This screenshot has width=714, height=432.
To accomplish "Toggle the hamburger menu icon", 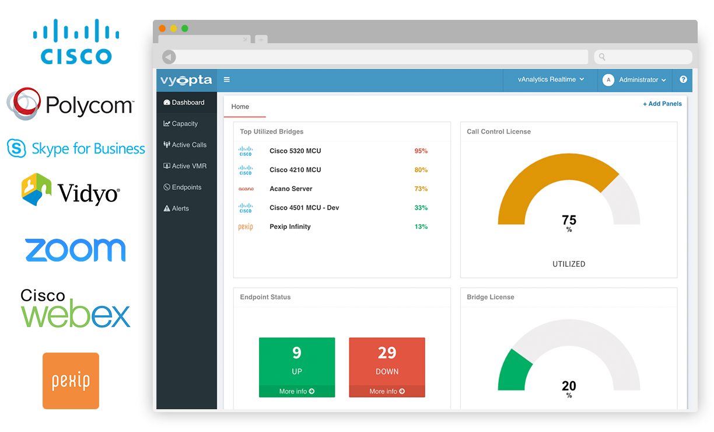I will click(227, 80).
